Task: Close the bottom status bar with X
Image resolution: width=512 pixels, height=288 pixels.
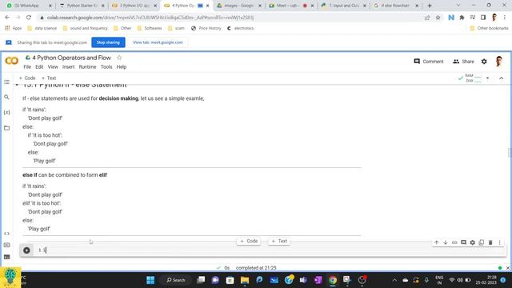Action: pyautogui.click(x=508, y=268)
